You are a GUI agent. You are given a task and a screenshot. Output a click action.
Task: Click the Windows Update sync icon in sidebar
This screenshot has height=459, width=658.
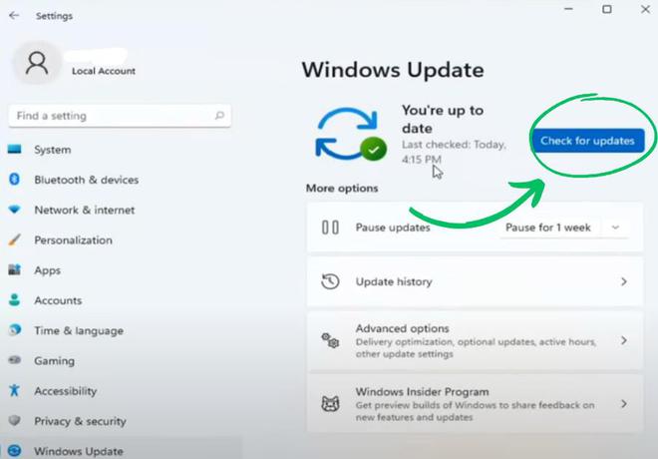pos(14,451)
